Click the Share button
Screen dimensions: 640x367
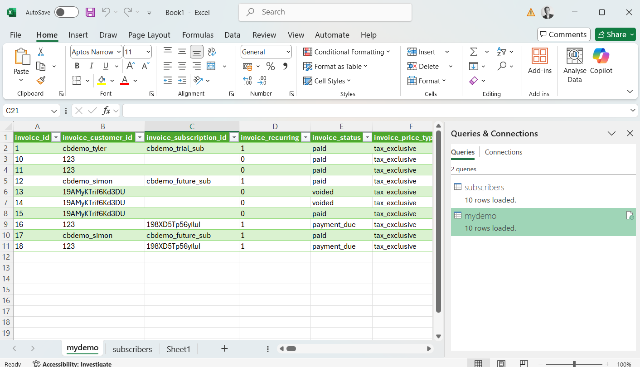tap(615, 34)
